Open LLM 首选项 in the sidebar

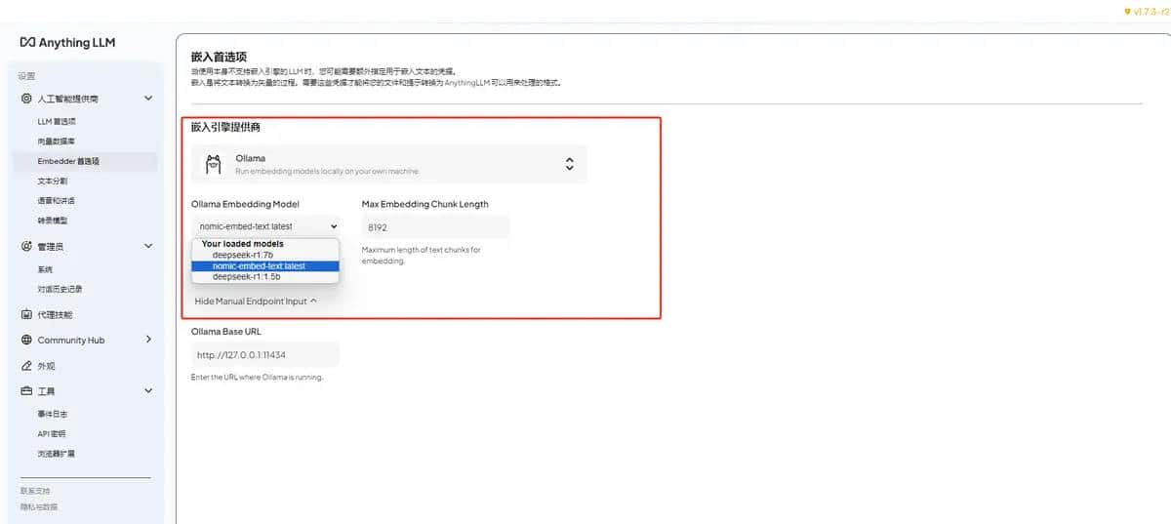57,122
